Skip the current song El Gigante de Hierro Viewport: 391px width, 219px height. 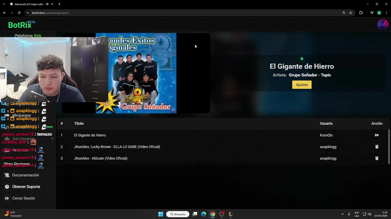pos(377,135)
